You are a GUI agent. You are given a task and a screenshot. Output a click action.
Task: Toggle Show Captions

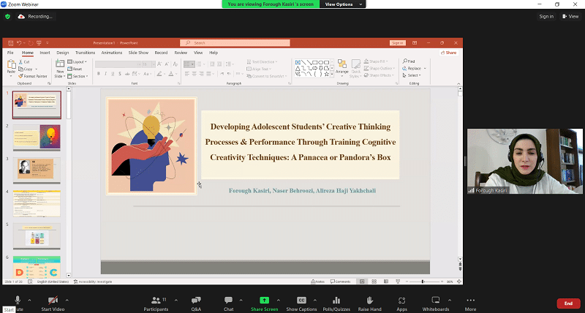click(301, 301)
